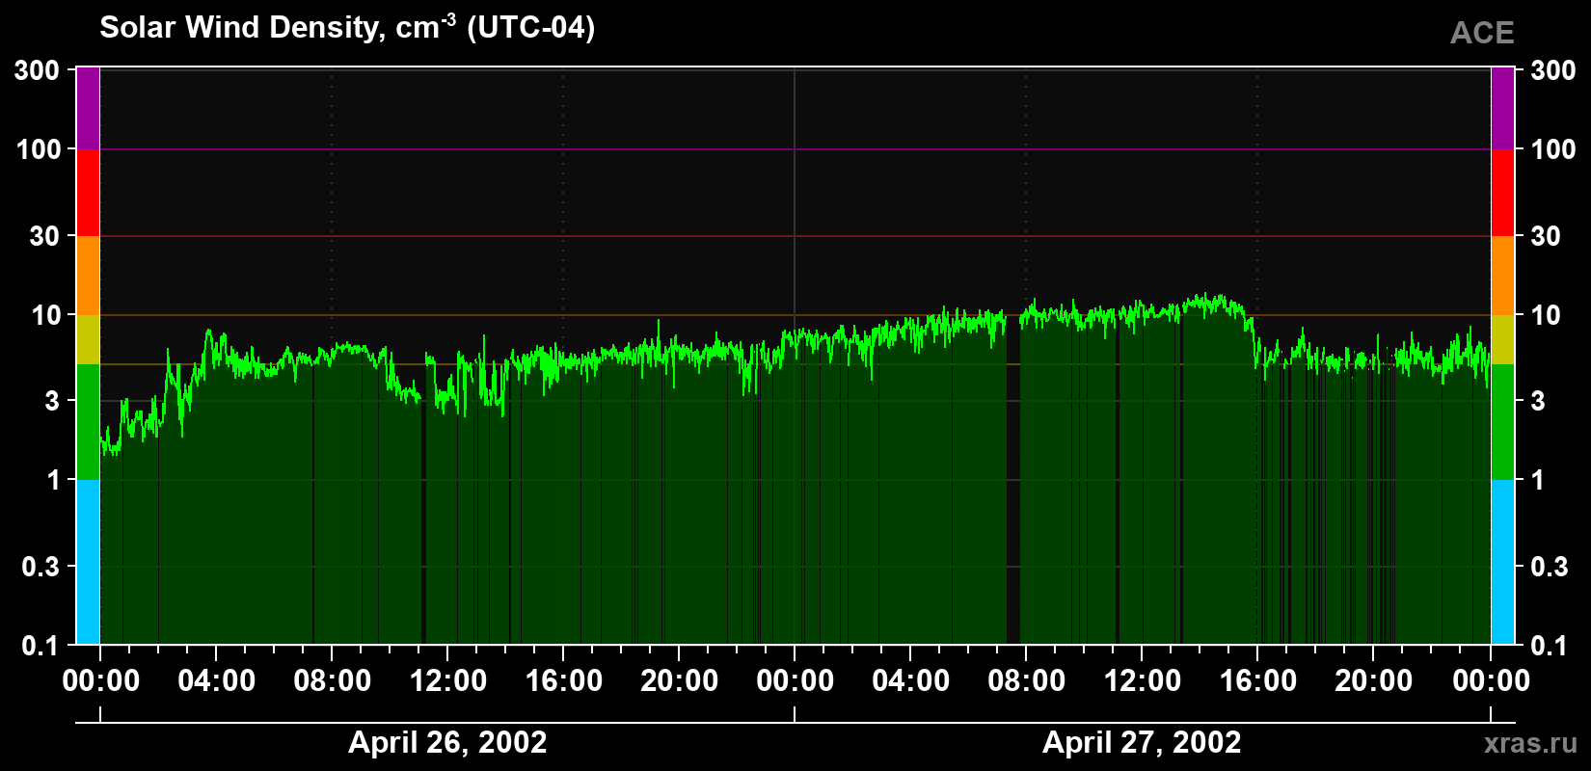Viewport: 1591px width, 771px height.
Task: Click the 16:00 time label of April 27
Action: pos(1257,681)
